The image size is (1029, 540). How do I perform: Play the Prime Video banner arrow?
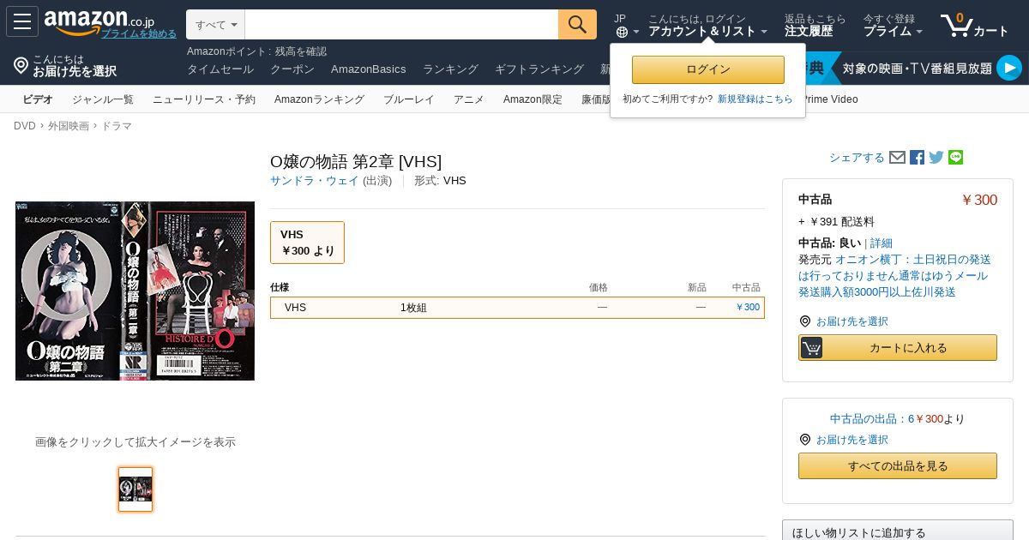(1009, 68)
